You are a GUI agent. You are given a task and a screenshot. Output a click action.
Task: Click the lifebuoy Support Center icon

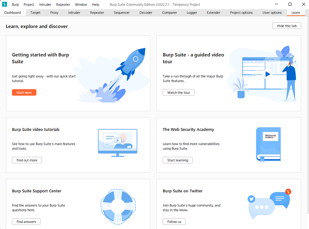coord(118,206)
